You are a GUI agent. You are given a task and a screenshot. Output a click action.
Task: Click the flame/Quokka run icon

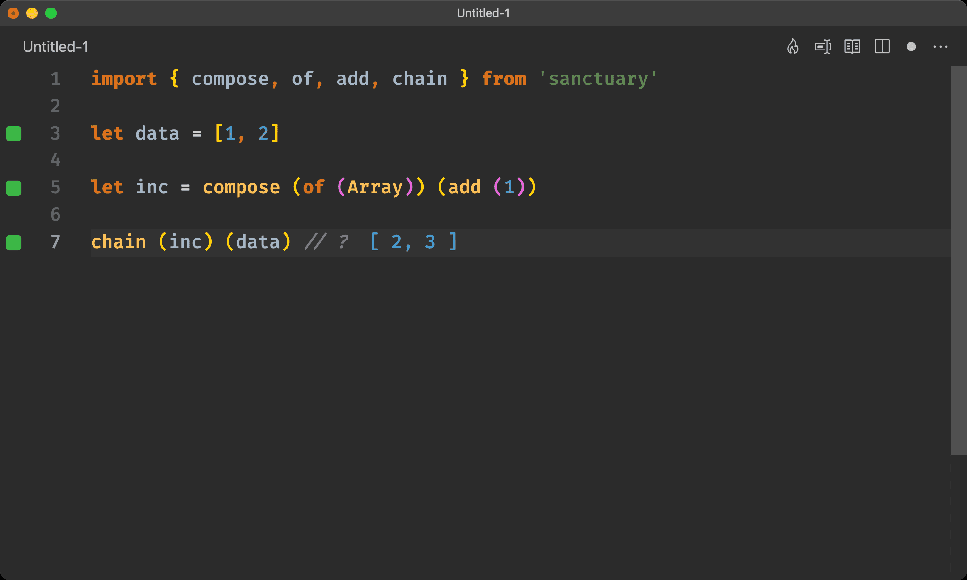[x=793, y=46]
